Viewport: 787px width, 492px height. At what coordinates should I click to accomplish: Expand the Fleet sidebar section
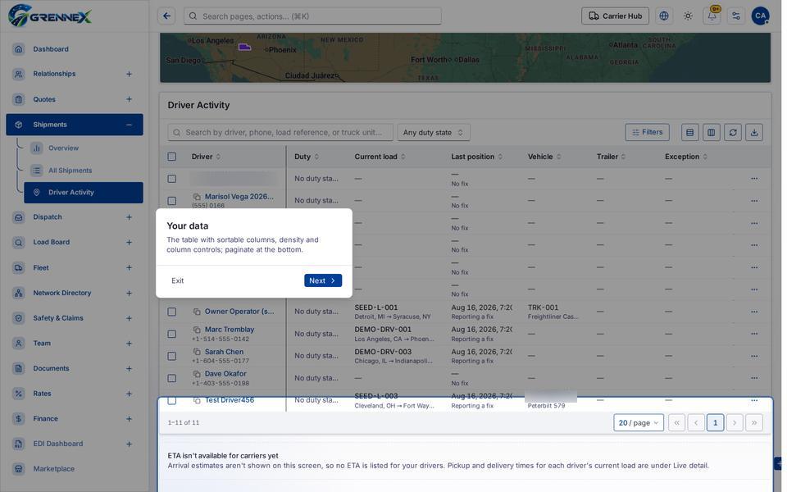pyautogui.click(x=129, y=268)
